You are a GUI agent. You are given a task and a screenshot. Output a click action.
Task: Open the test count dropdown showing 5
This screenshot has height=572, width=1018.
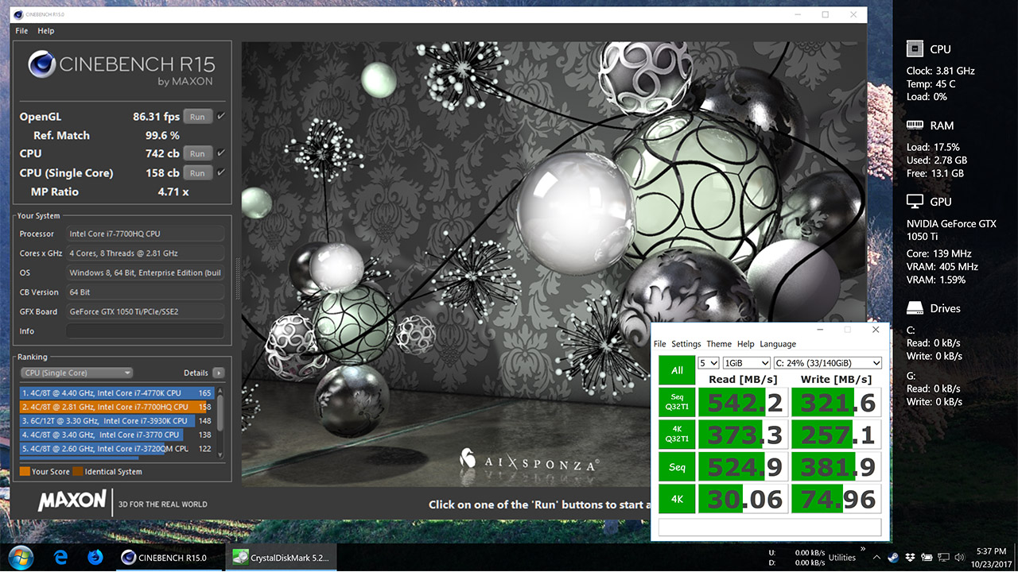708,363
